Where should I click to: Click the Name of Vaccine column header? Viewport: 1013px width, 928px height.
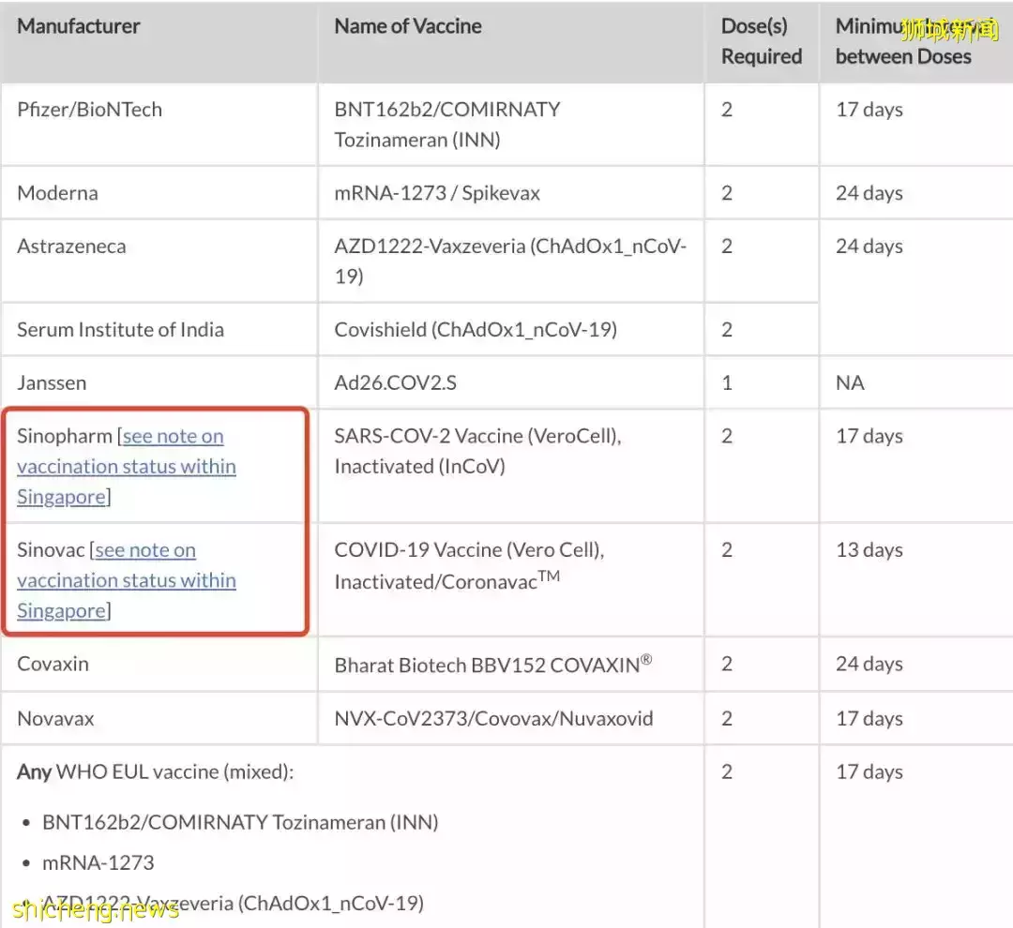[x=408, y=26]
